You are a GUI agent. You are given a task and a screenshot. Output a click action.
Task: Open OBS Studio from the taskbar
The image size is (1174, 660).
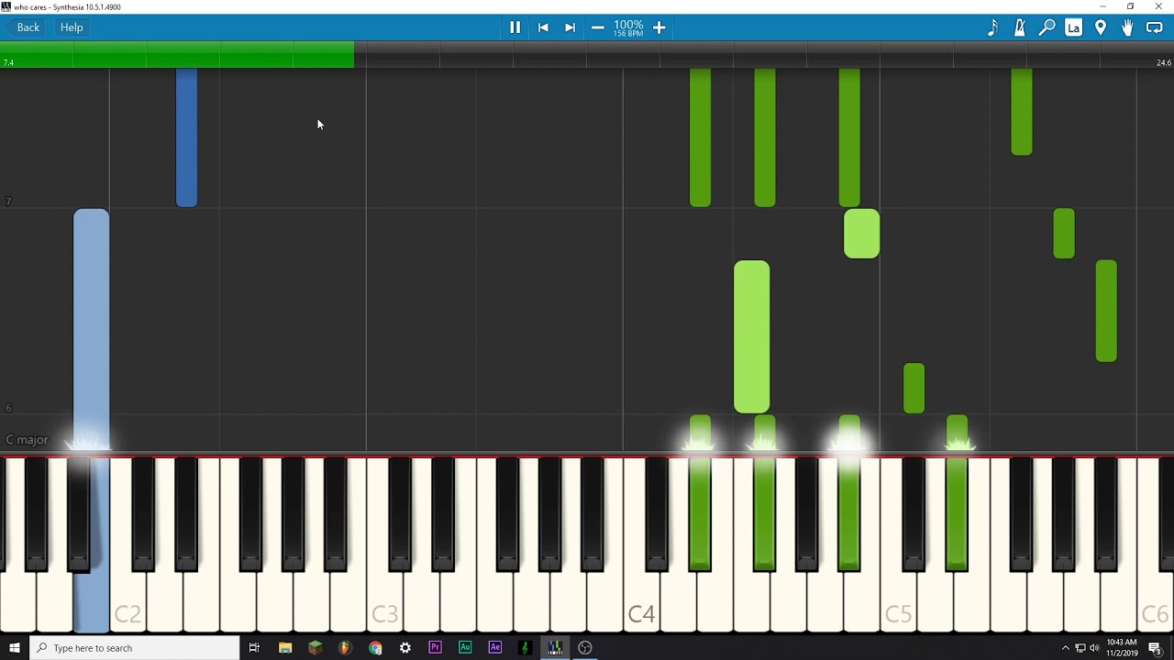tap(585, 648)
